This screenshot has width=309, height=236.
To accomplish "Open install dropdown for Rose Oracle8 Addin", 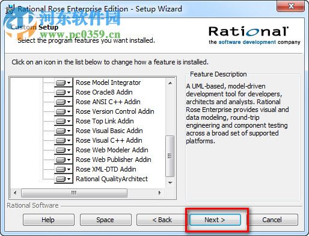I will pyautogui.click(x=63, y=92).
